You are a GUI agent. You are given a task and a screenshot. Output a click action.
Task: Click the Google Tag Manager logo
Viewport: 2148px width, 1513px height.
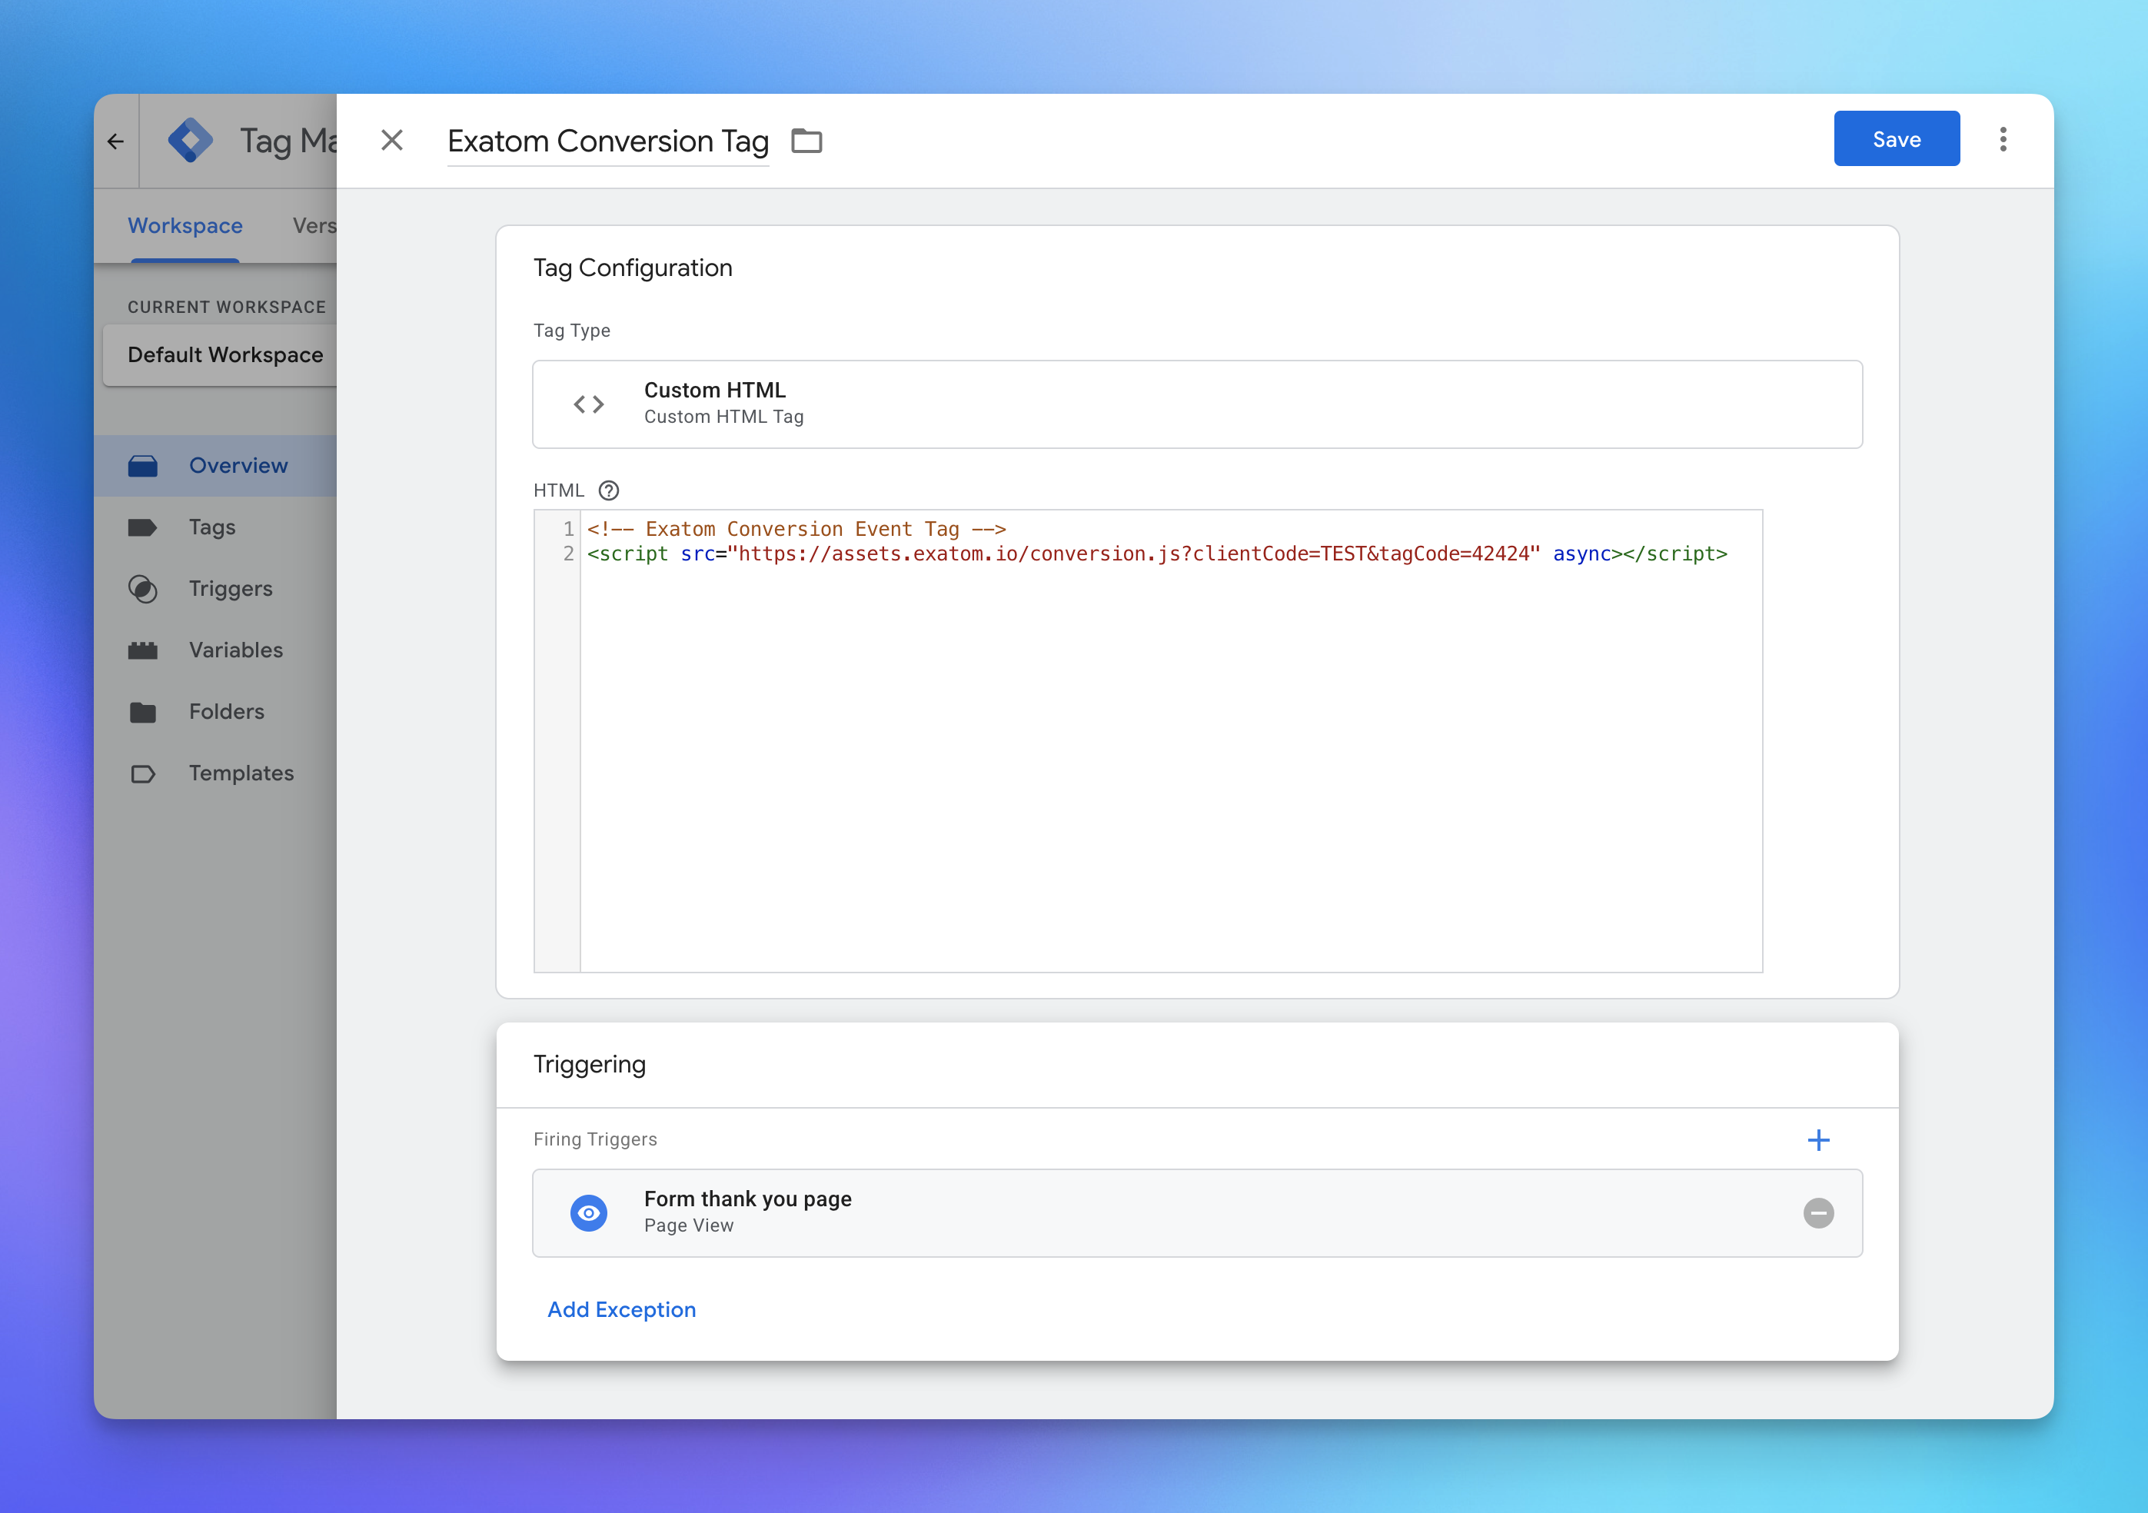(191, 141)
